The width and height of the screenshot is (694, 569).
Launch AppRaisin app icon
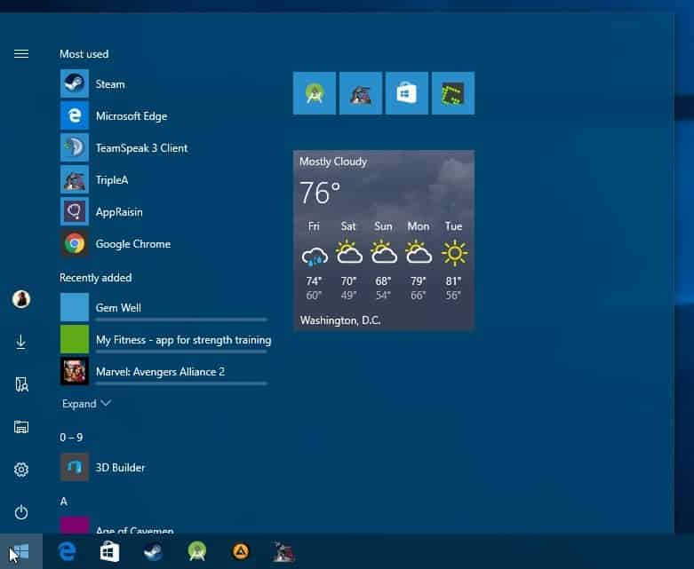click(75, 212)
